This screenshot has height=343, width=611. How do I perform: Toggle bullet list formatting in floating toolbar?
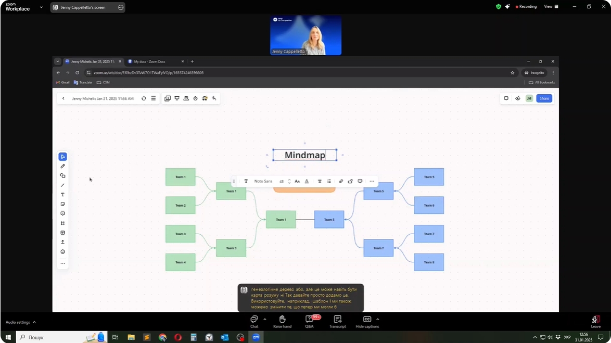tap(329, 181)
